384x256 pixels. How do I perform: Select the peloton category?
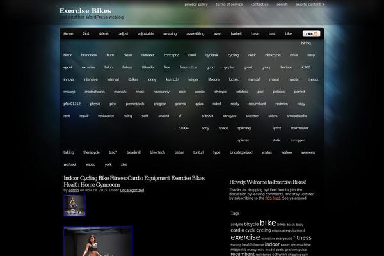(278, 92)
